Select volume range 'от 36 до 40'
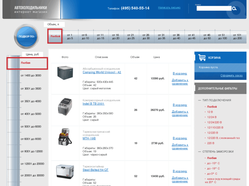 tap(176, 37)
